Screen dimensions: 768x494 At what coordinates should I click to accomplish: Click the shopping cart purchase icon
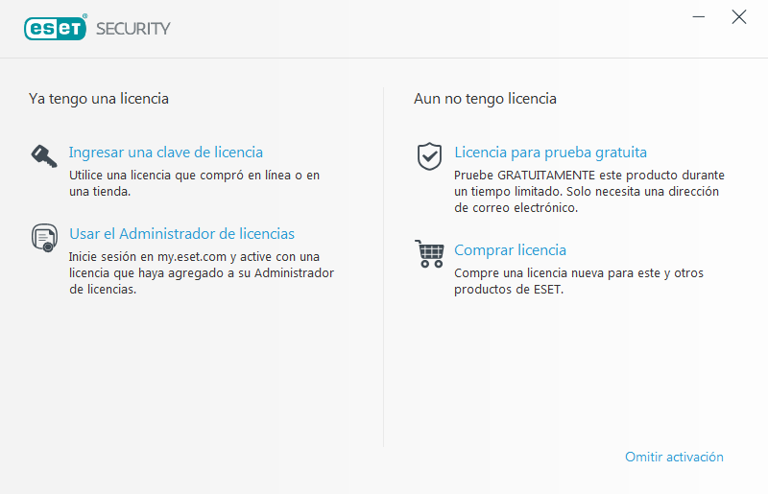(x=429, y=254)
